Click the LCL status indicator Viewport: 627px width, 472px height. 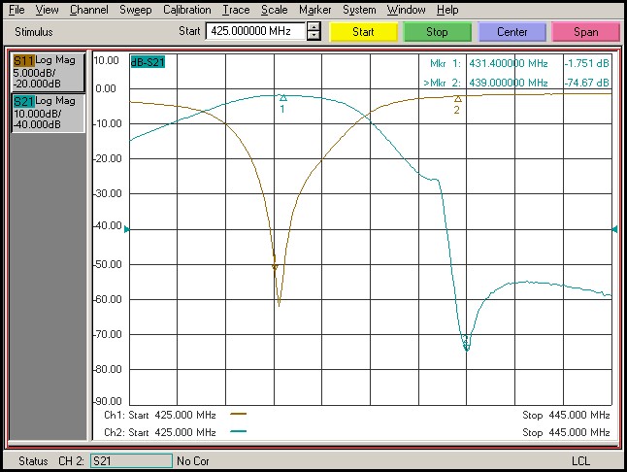(580, 461)
